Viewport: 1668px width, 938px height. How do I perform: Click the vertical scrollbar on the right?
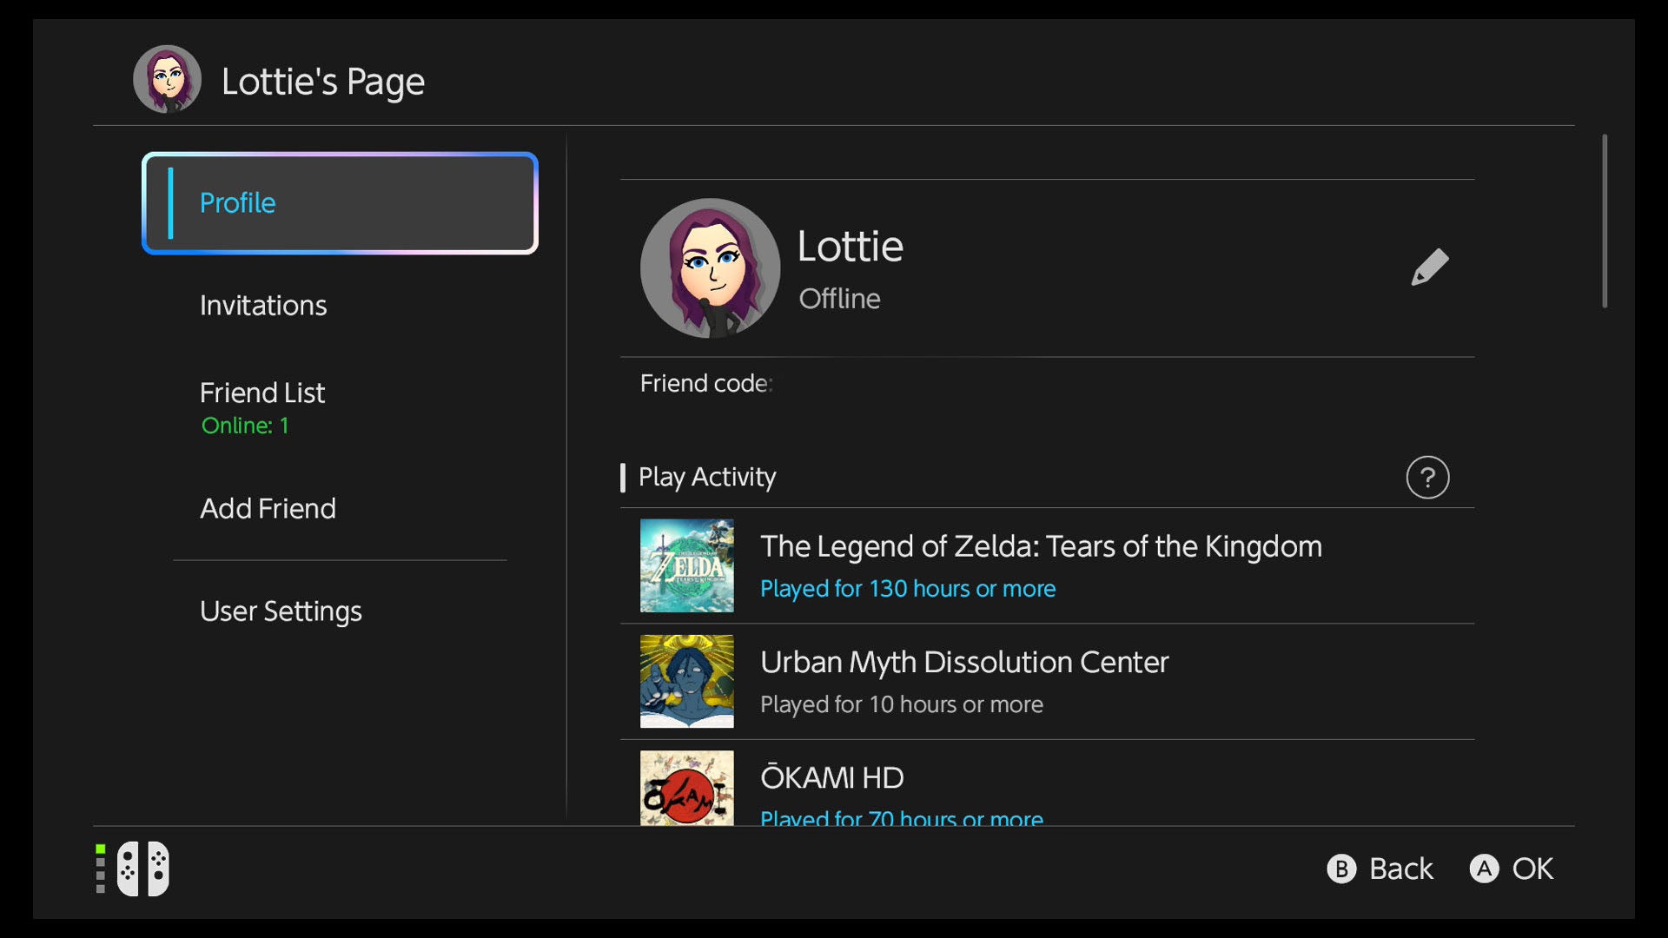pos(1605,221)
